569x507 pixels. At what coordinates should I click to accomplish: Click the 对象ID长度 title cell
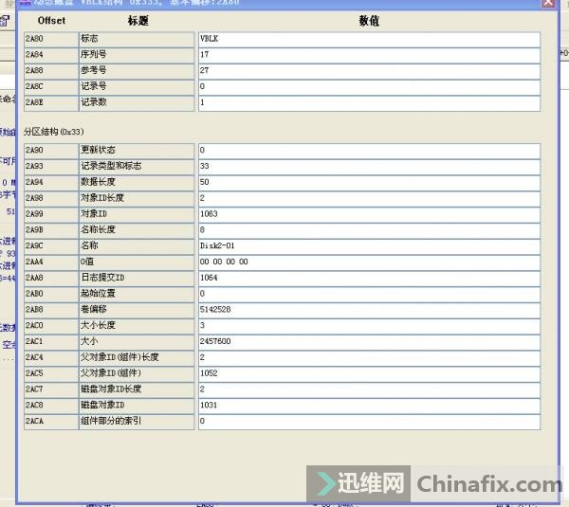point(137,198)
